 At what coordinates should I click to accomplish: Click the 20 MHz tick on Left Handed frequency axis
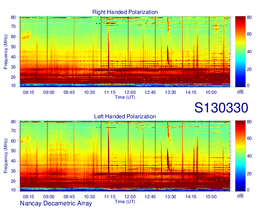click(x=13, y=181)
